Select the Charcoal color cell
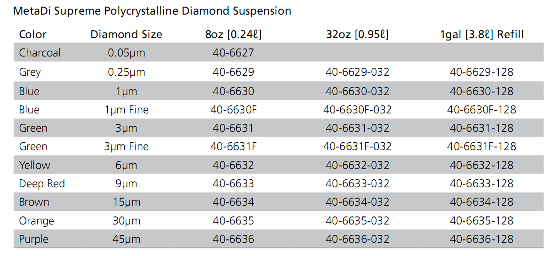Screen dimensions: 552x256 click(x=40, y=53)
